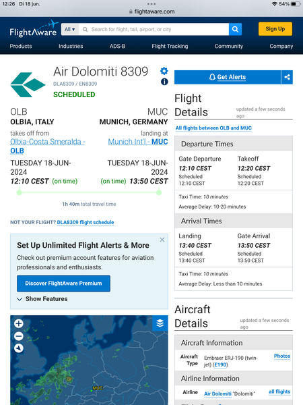Click the share icon beside Get Alerts
The width and height of the screenshot is (303, 405).
coord(287,77)
